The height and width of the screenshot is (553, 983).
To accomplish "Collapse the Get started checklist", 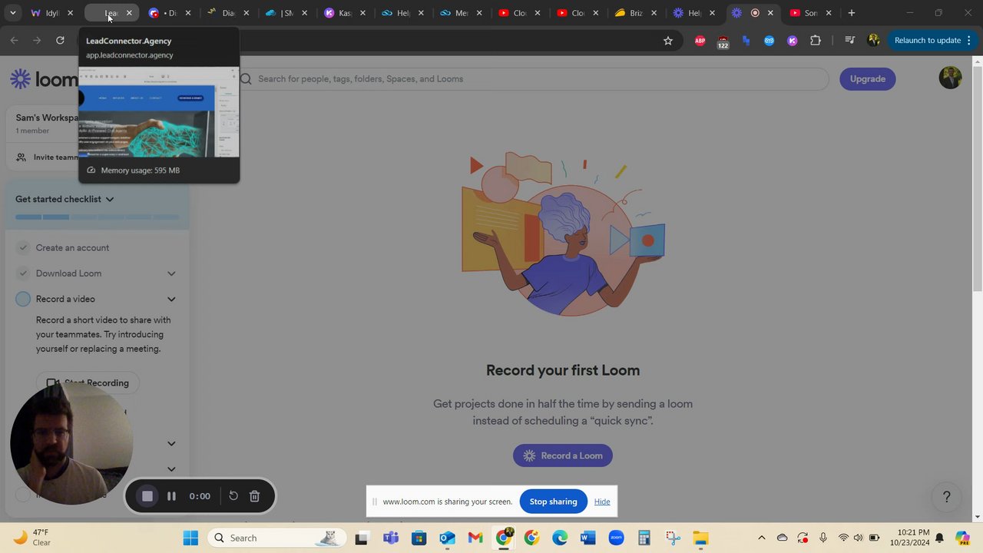I will pyautogui.click(x=110, y=199).
